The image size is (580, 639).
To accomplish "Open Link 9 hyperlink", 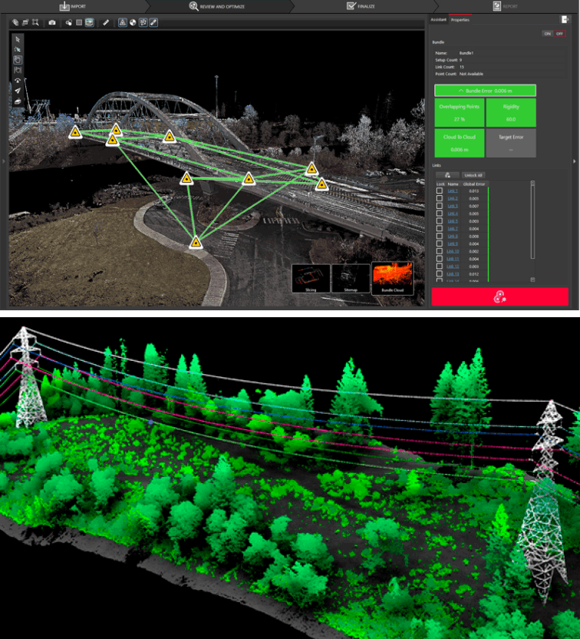I will point(453,243).
